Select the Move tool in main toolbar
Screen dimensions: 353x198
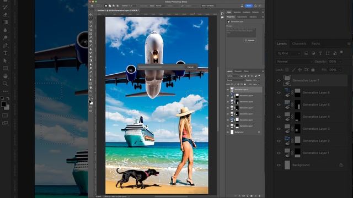[x=91, y=14]
